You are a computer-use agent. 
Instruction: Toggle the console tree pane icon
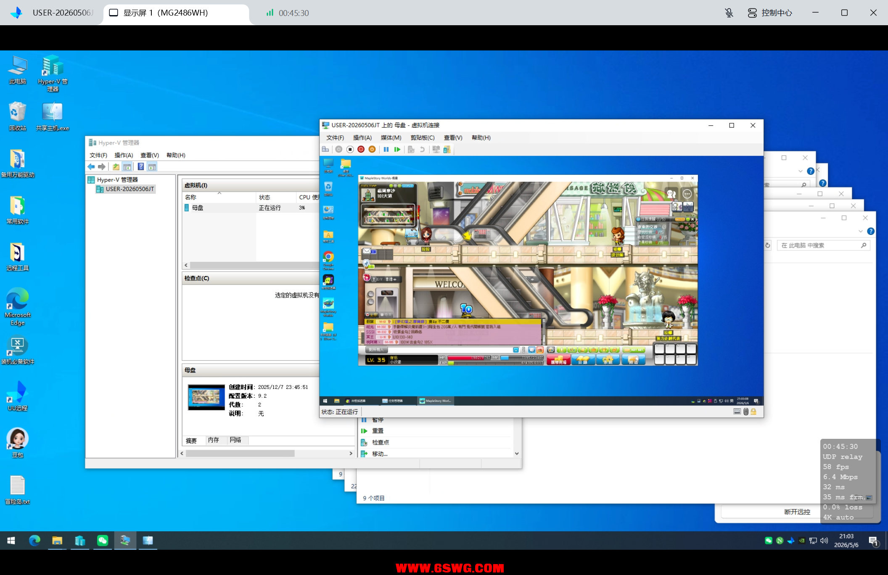point(127,167)
